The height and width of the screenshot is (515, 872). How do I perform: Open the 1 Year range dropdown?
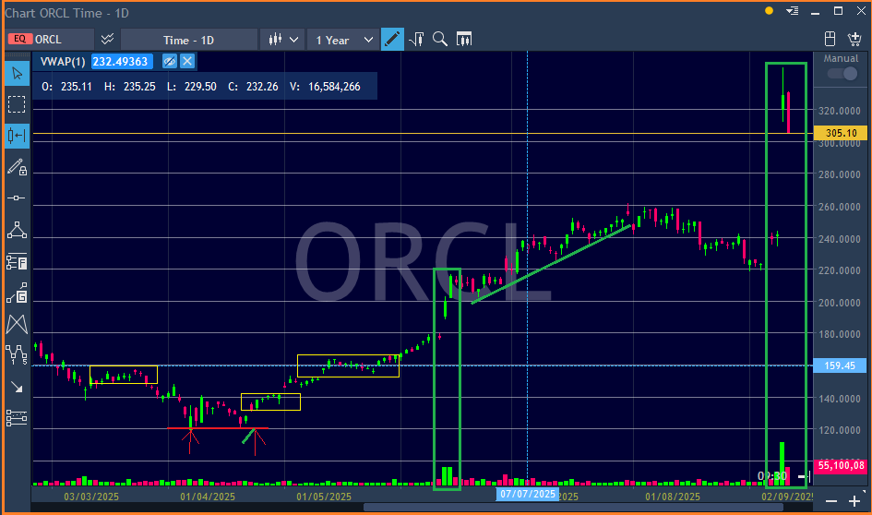tap(343, 40)
